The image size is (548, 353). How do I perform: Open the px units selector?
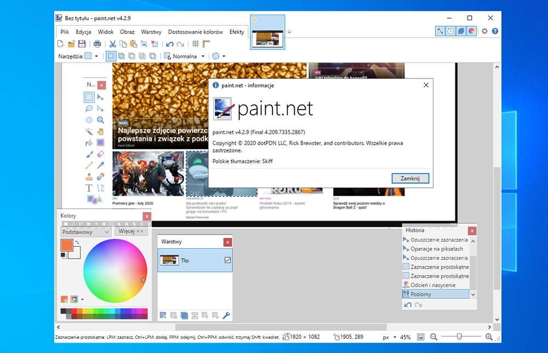(x=389, y=337)
